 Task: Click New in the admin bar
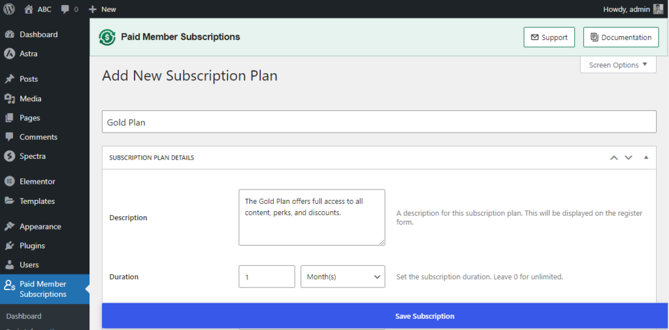pyautogui.click(x=109, y=9)
